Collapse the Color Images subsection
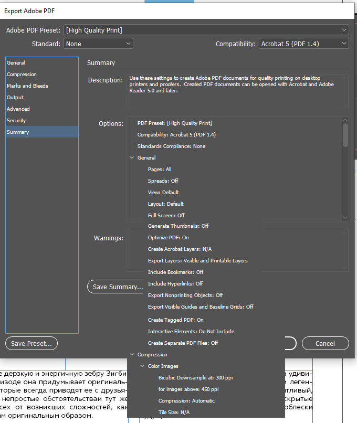357x423 pixels. click(x=142, y=366)
